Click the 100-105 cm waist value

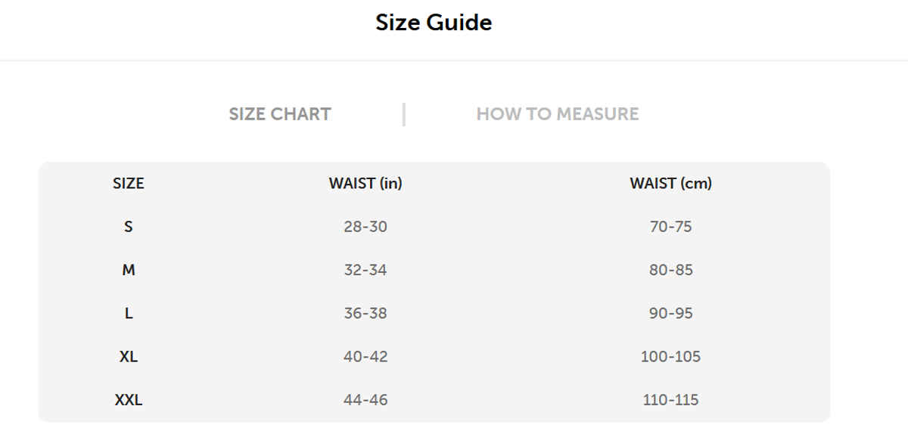[670, 356]
